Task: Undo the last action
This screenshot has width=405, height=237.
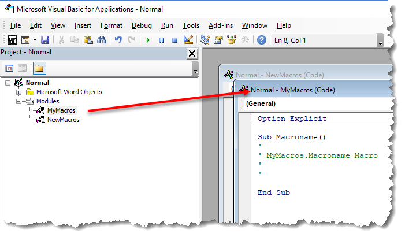Action: pyautogui.click(x=118, y=40)
